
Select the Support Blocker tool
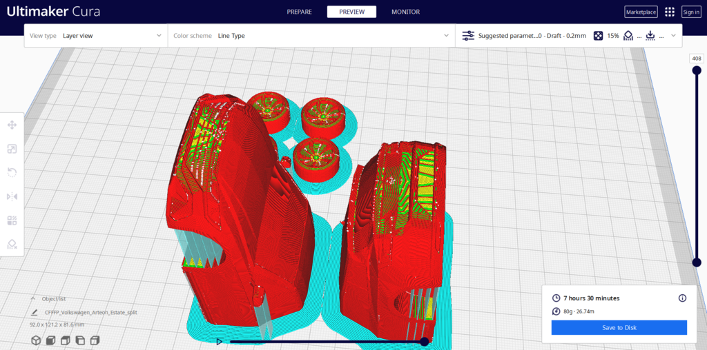(12, 245)
